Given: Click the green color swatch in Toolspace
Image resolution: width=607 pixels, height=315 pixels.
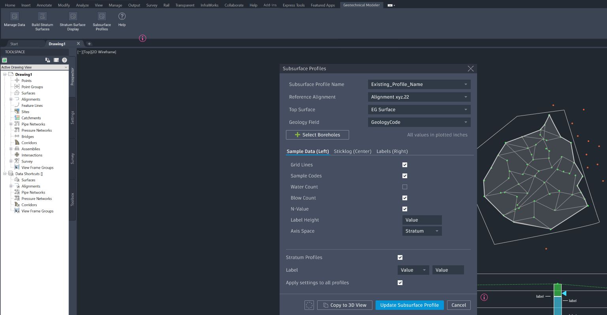Looking at the screenshot, I should 4,60.
